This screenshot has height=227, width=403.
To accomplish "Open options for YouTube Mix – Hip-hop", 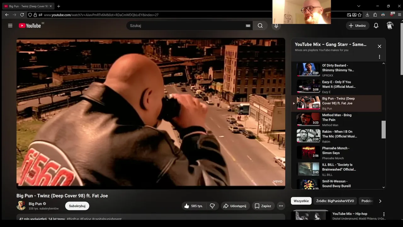I will point(384,214).
